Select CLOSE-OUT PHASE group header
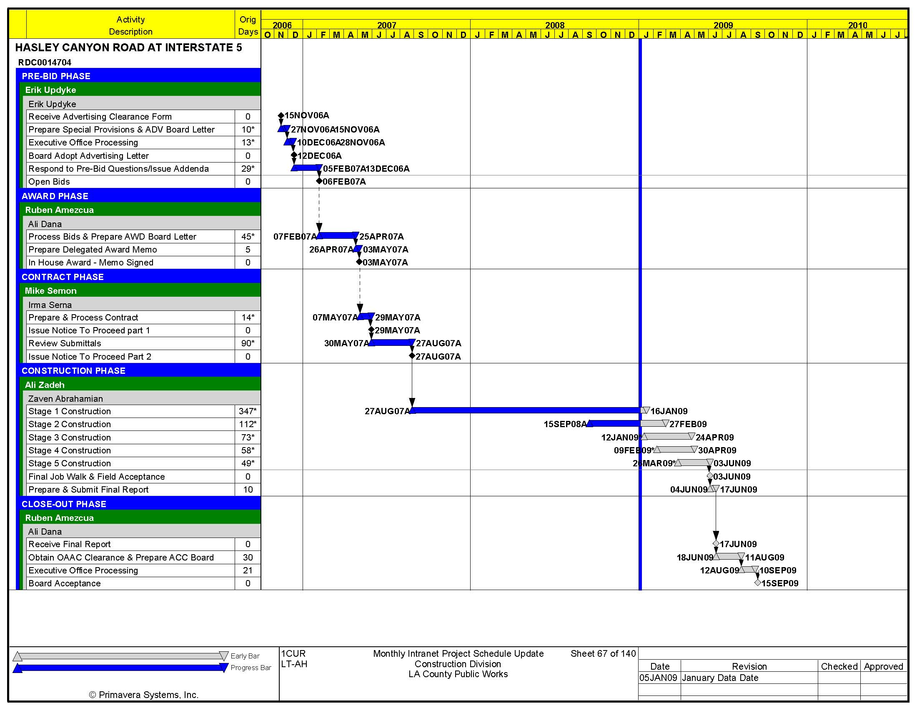The width and height of the screenshot is (917, 708). pyautogui.click(x=138, y=504)
